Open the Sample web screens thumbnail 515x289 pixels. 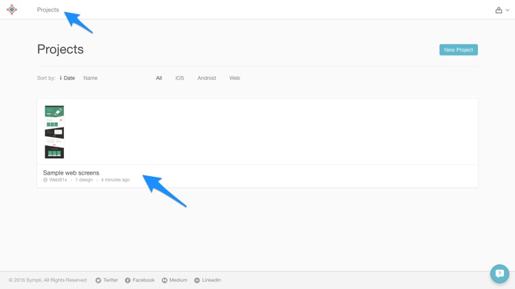(x=54, y=132)
